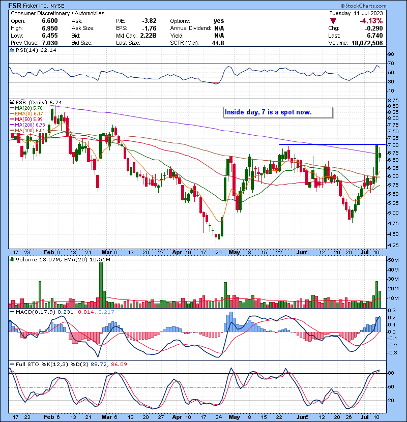
Task: Click the Feb label on price chart axis
Action: [x=49, y=252]
